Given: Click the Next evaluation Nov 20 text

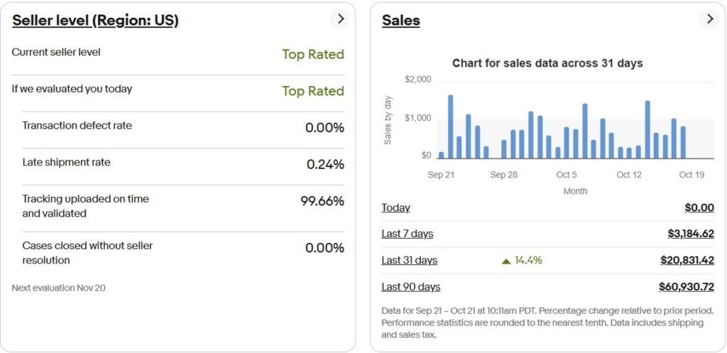Looking at the screenshot, I should coord(58,288).
